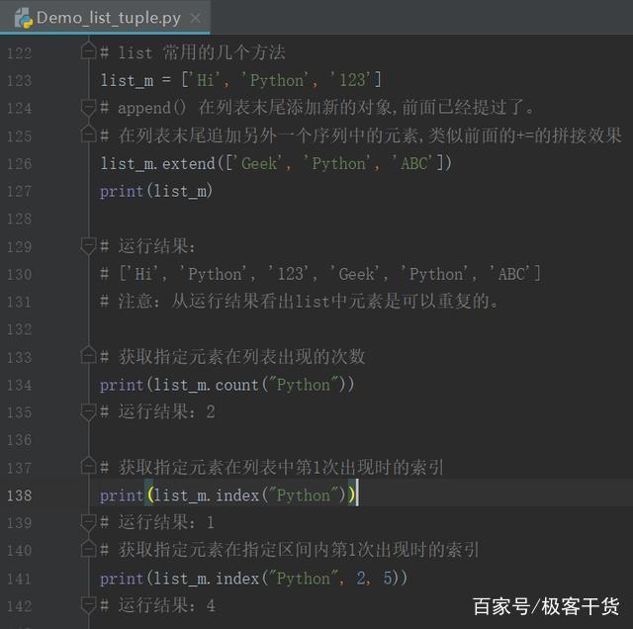Toggle the fold marker at line 142

(88, 606)
